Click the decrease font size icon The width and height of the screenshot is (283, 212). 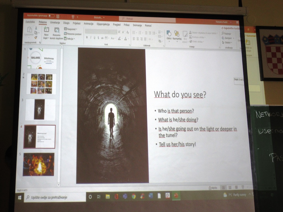point(123,32)
